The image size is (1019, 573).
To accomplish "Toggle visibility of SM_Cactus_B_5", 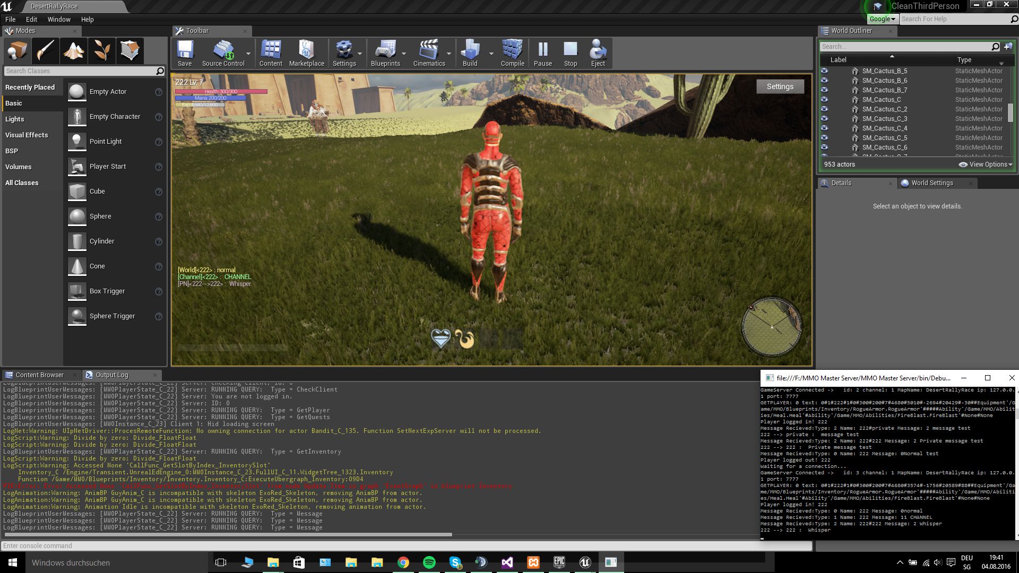I will (824, 71).
